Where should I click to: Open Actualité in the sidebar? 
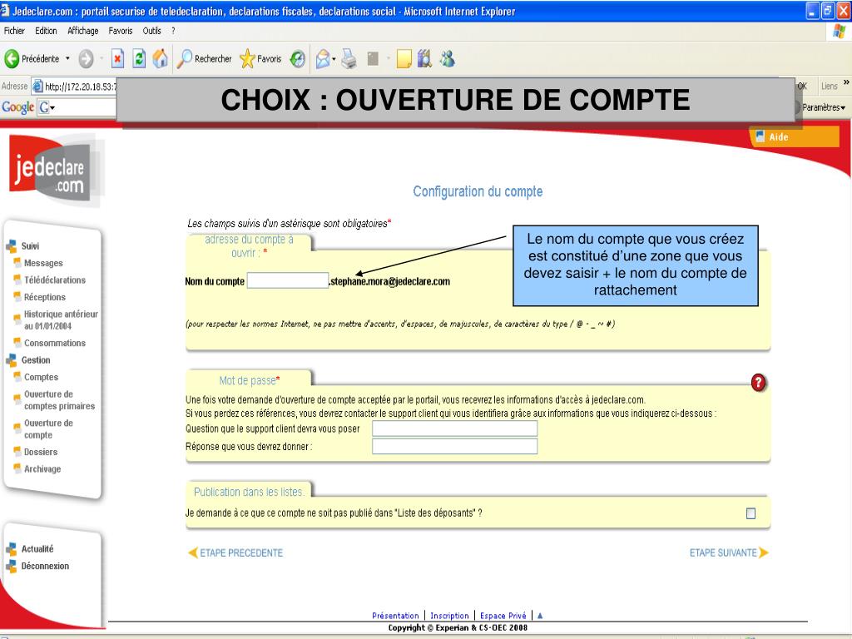coord(37,549)
